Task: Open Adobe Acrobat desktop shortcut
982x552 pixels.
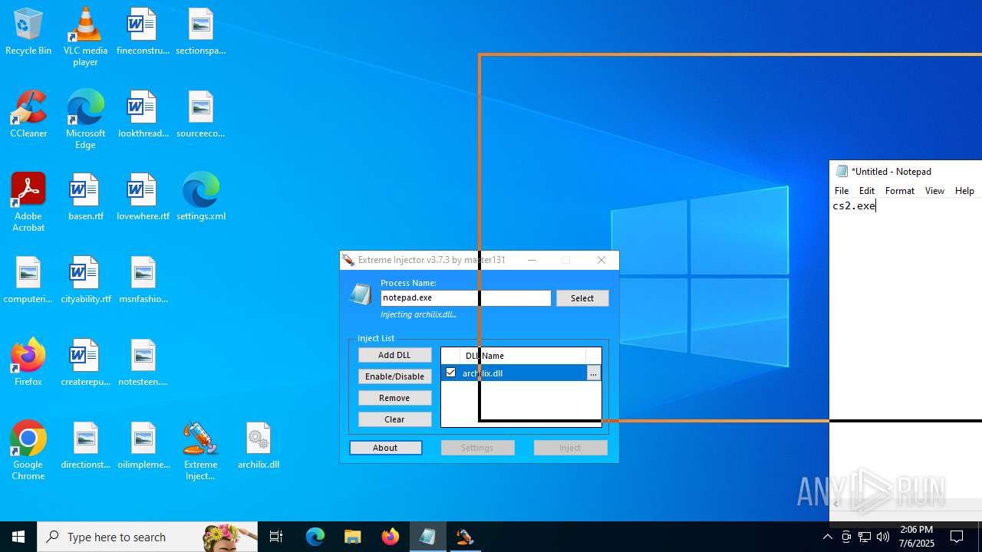Action: [28, 202]
